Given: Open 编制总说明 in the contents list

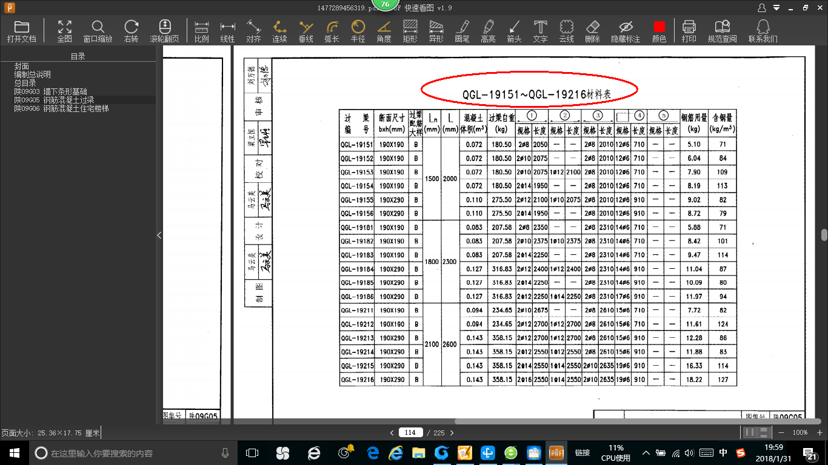Looking at the screenshot, I should click(33, 74).
